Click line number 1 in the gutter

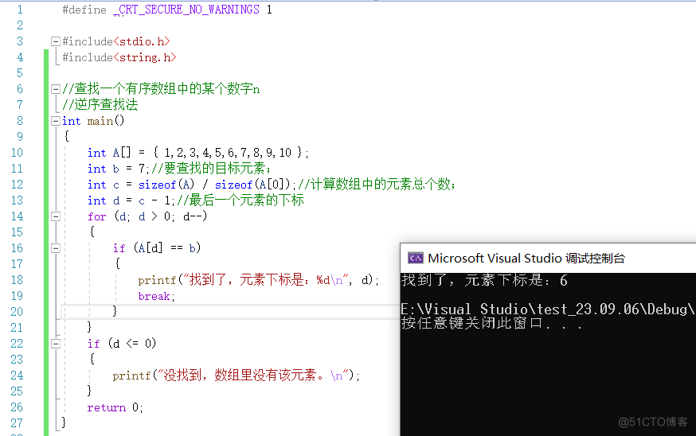point(20,10)
